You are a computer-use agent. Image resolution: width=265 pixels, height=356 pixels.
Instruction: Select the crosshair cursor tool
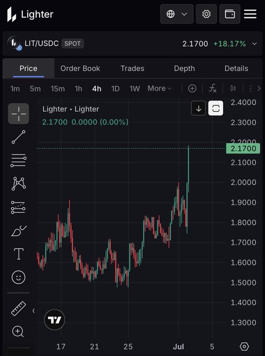click(19, 114)
